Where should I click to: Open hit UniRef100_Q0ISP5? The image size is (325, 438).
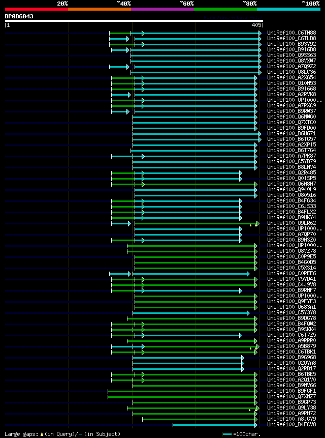pos(291,178)
